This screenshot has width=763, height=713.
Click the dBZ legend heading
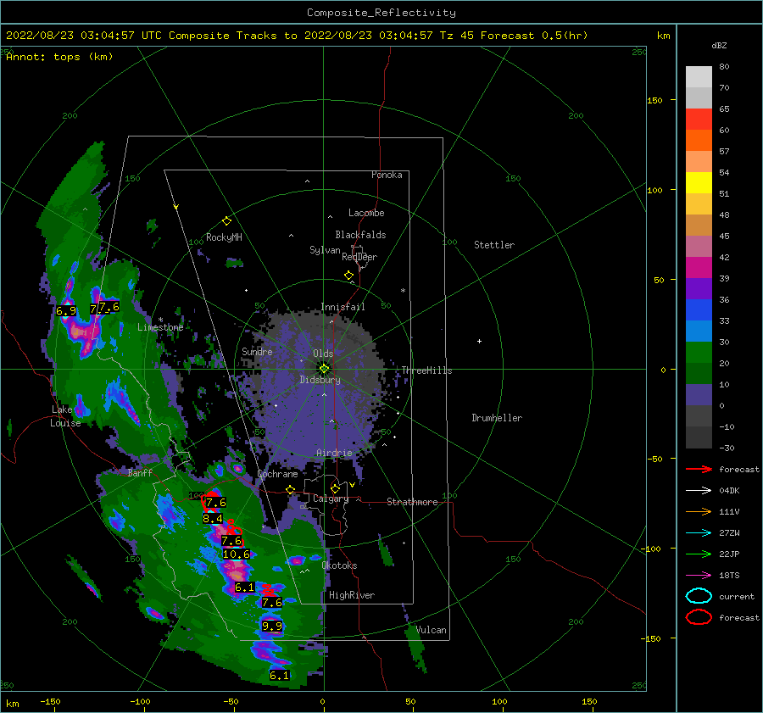[x=719, y=46]
